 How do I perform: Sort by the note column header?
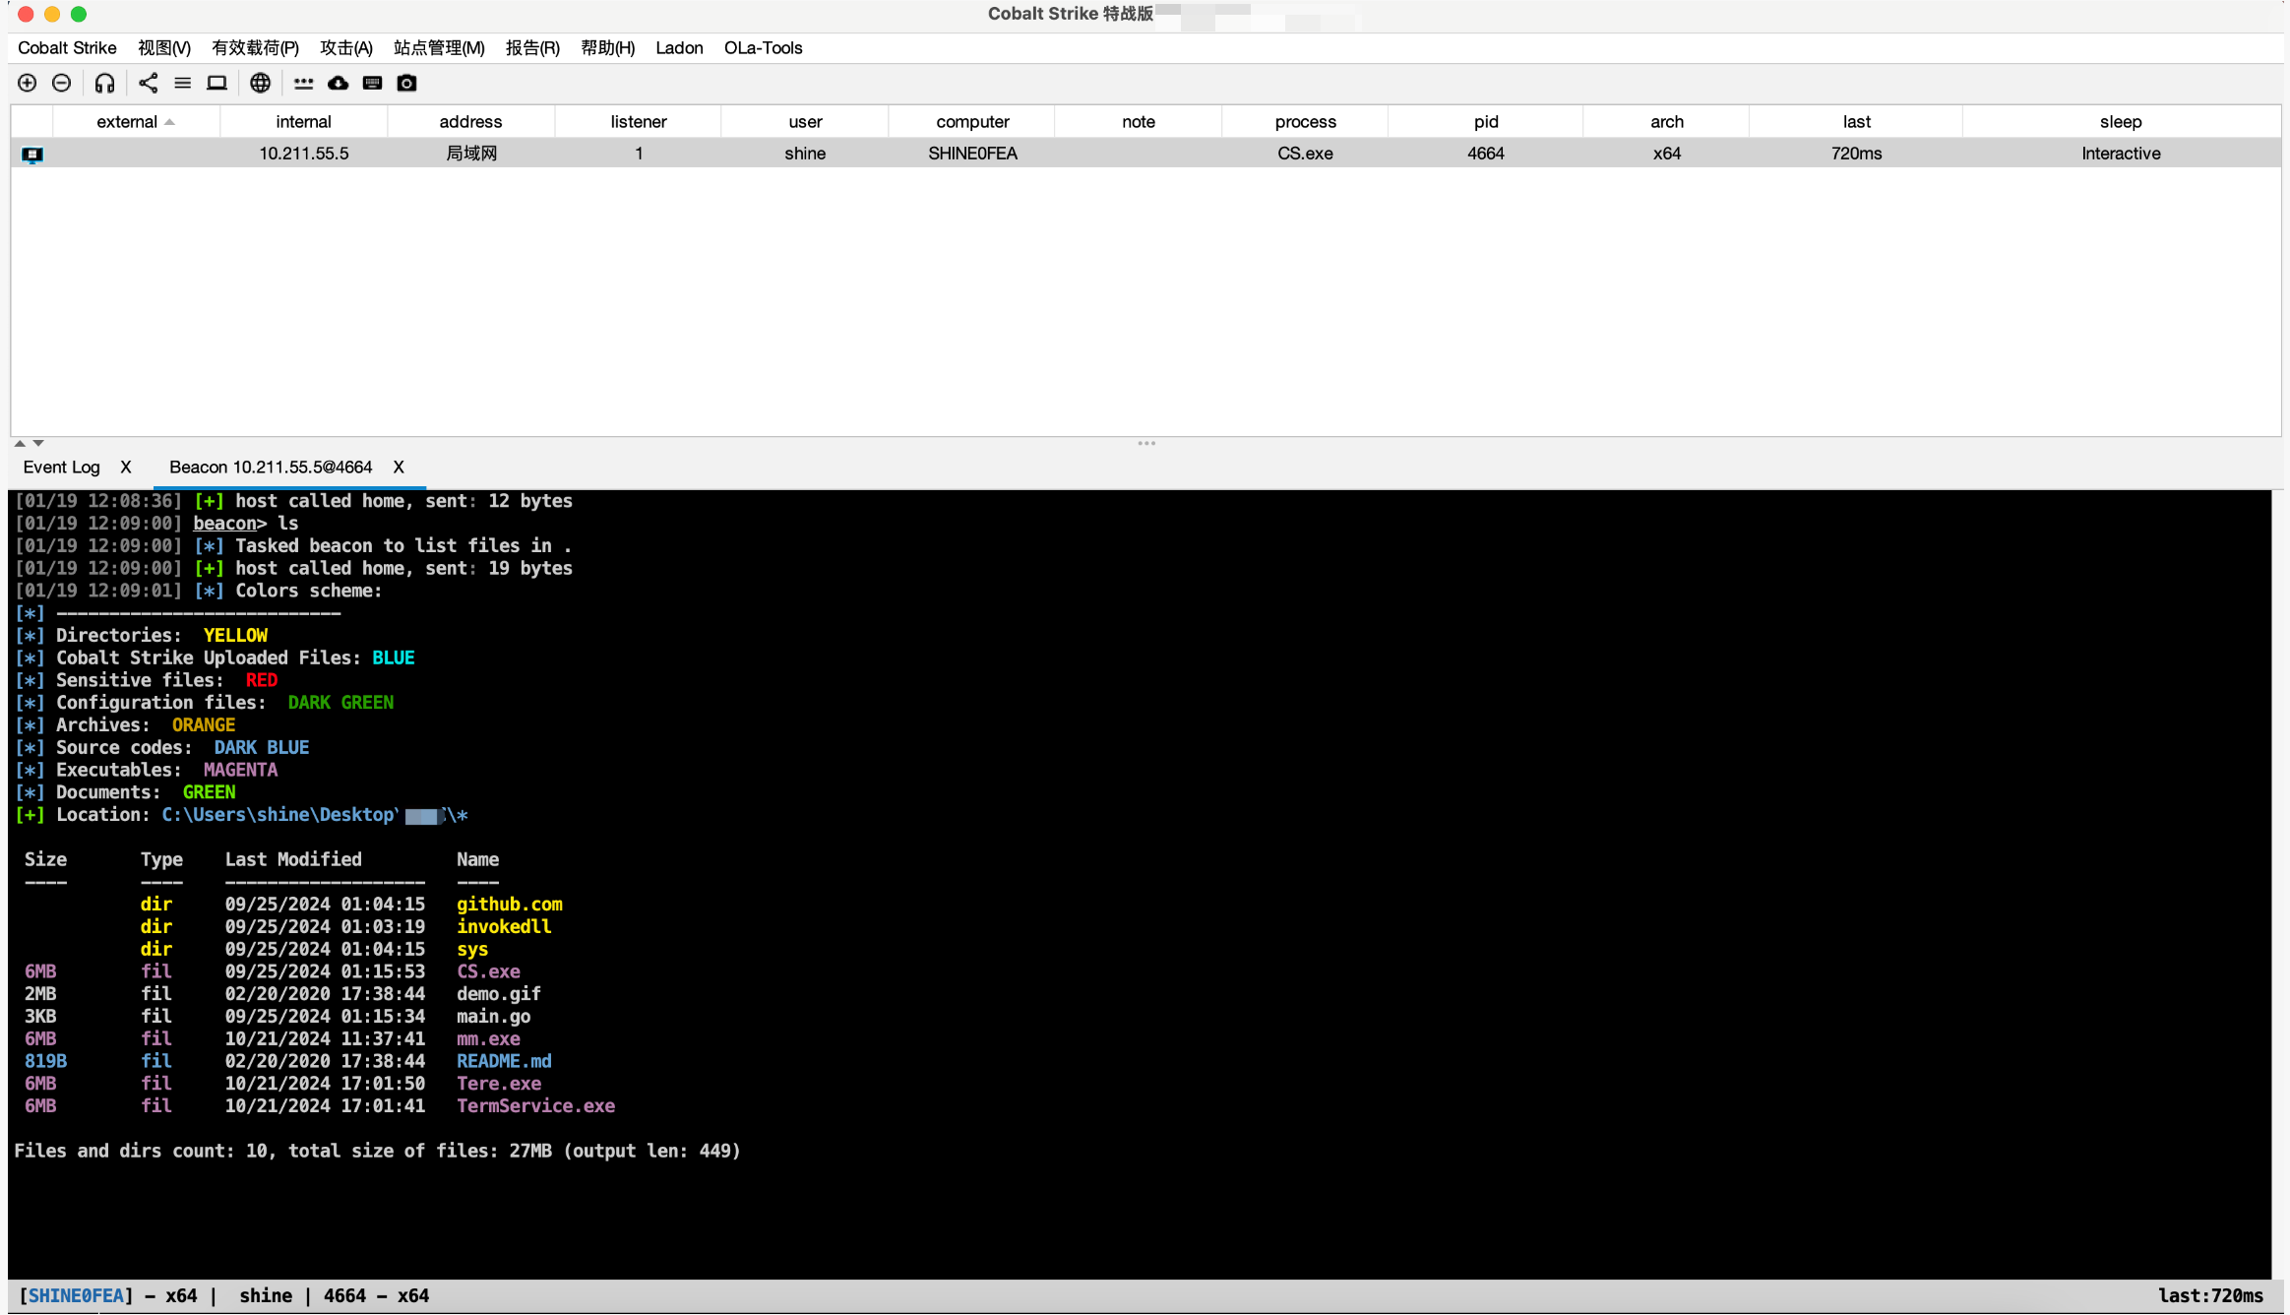tap(1139, 122)
